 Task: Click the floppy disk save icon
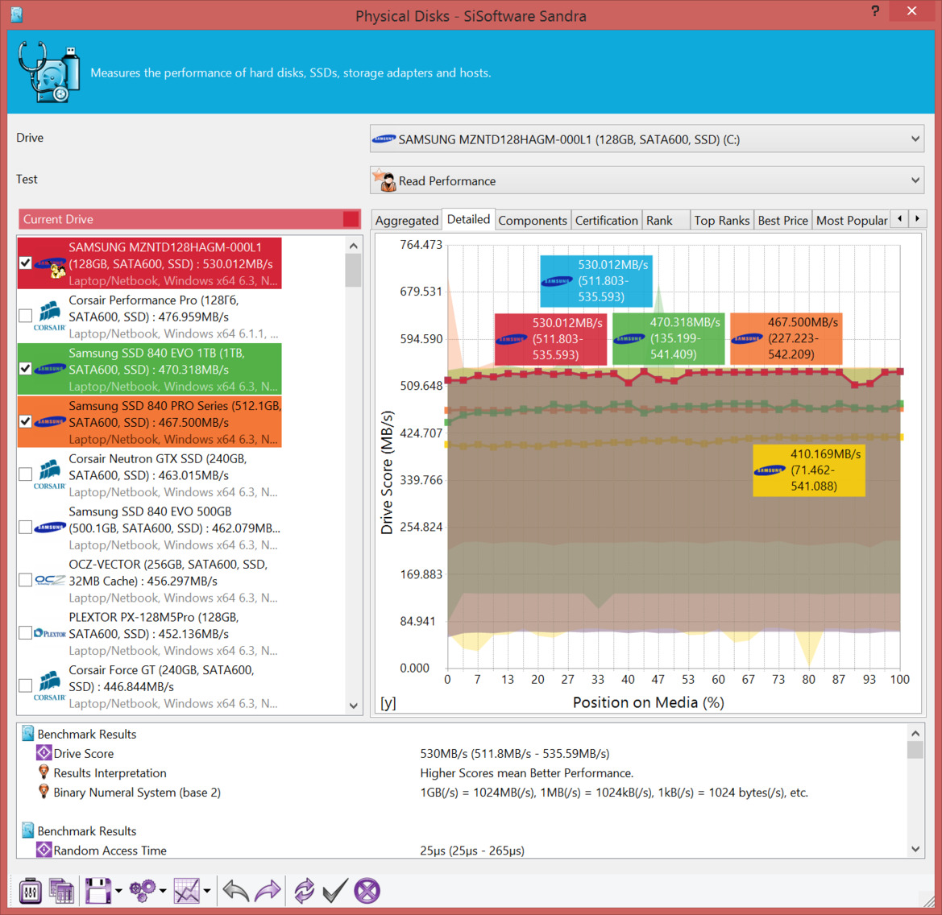(98, 890)
